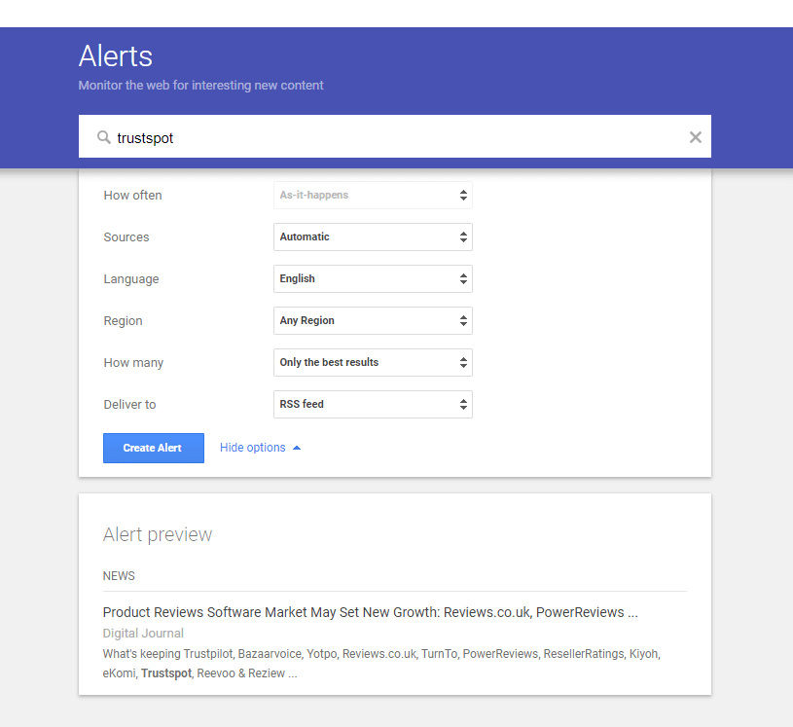
Task: Click the NEWS section label
Action: pos(119,576)
